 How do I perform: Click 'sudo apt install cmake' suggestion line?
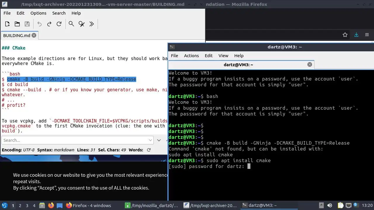[x=201, y=155]
